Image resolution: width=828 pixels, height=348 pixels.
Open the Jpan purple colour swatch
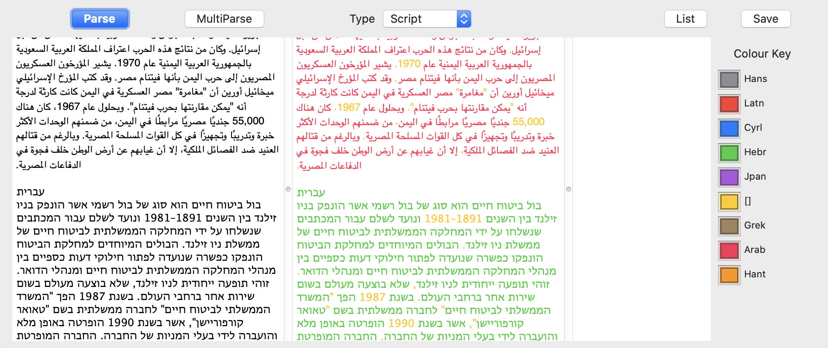coord(729,177)
